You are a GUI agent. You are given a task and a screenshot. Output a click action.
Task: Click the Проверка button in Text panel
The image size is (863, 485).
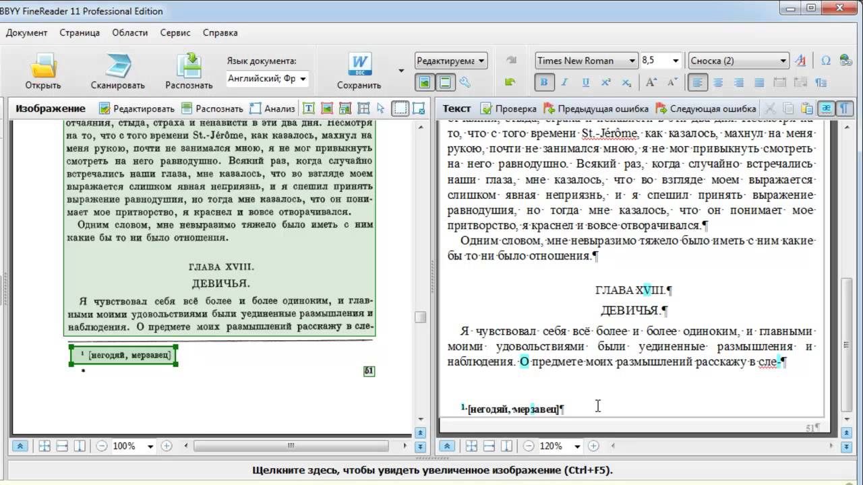point(508,108)
